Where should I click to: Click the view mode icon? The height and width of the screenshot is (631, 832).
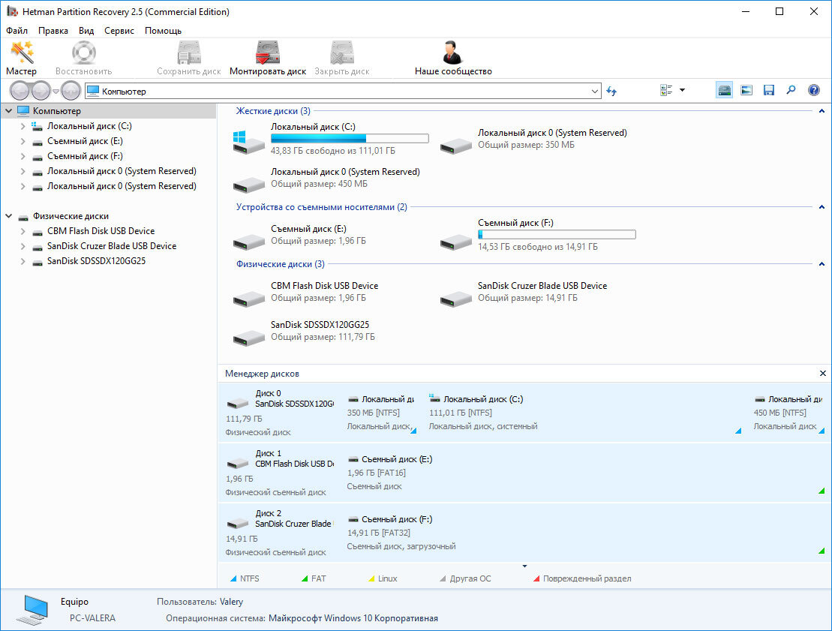[x=666, y=90]
